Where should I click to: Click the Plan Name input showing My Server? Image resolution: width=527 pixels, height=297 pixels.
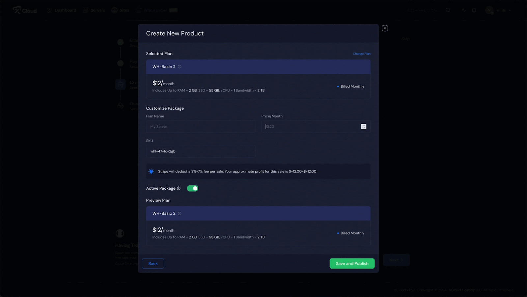coord(201,126)
